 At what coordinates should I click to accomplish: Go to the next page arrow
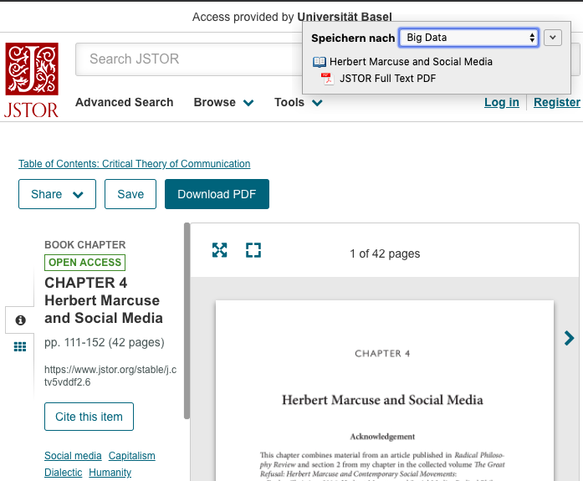click(569, 338)
